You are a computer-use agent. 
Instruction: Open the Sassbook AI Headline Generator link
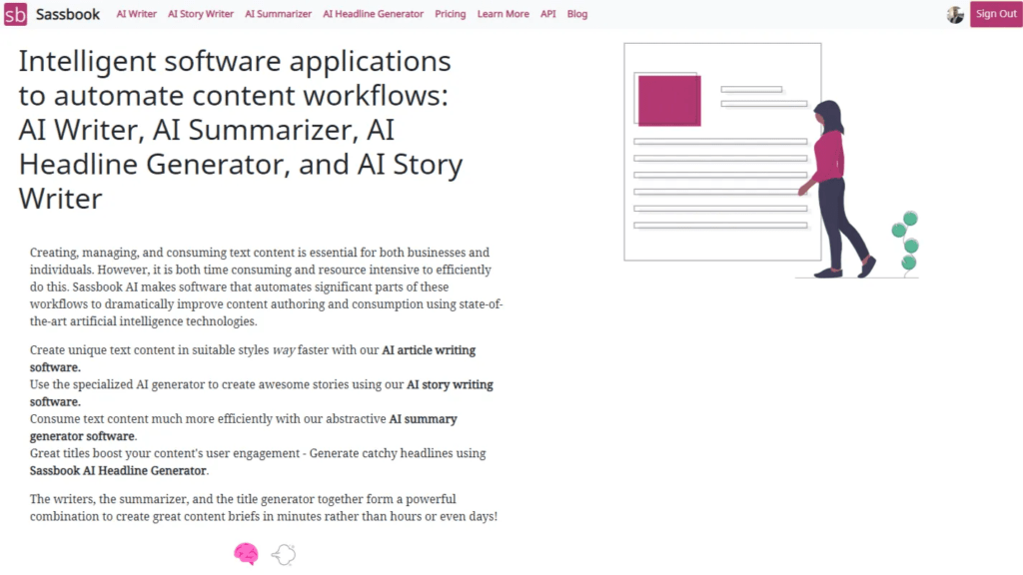pos(118,471)
